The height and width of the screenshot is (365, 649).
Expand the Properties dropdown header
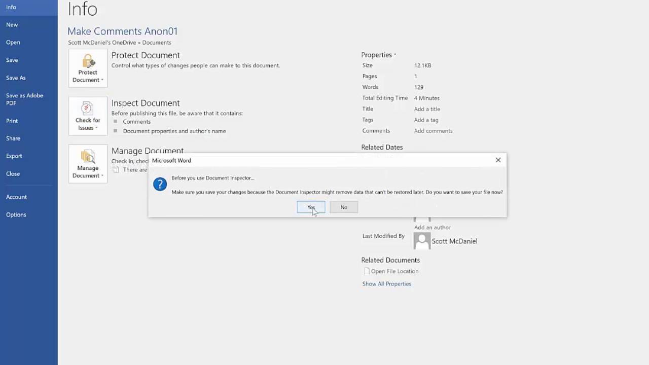pos(379,55)
